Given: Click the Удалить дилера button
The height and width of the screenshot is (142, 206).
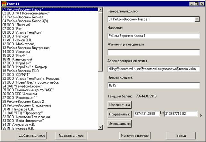Looking at the screenshot, I should [71, 136].
